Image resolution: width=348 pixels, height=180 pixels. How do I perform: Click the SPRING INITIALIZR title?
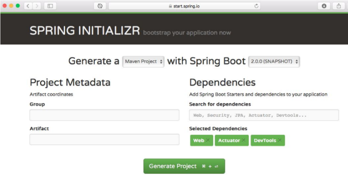85,31
